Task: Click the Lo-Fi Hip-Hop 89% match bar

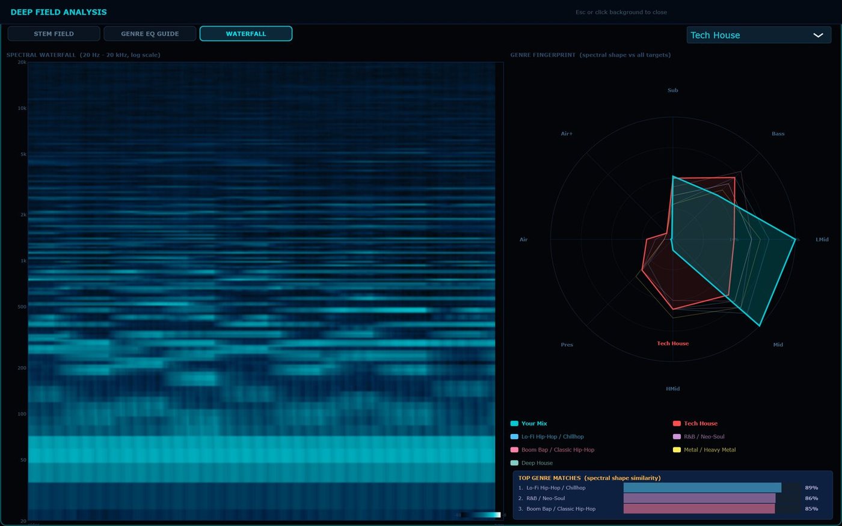Action: click(x=702, y=488)
